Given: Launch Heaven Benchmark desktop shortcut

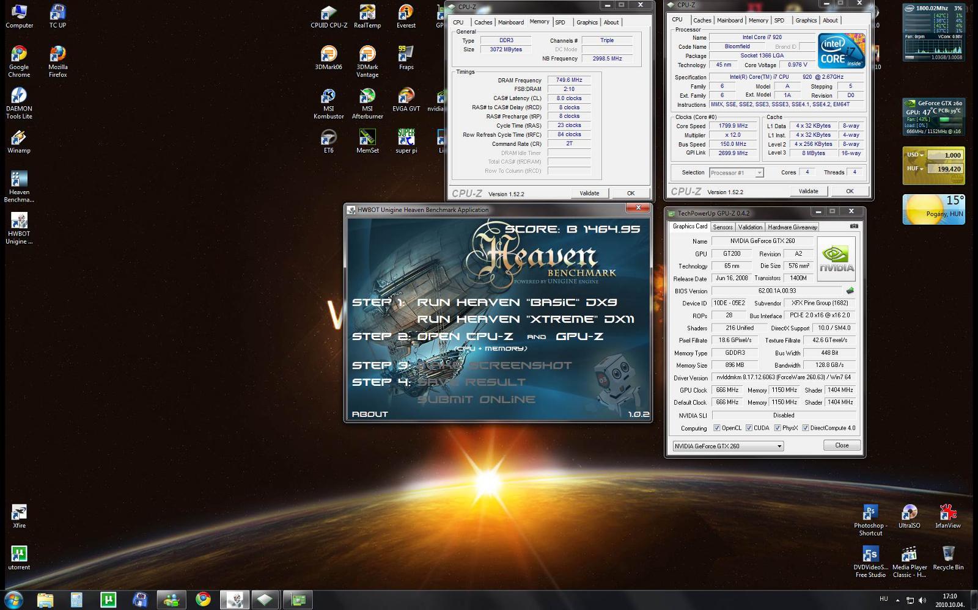Looking at the screenshot, I should [19, 186].
